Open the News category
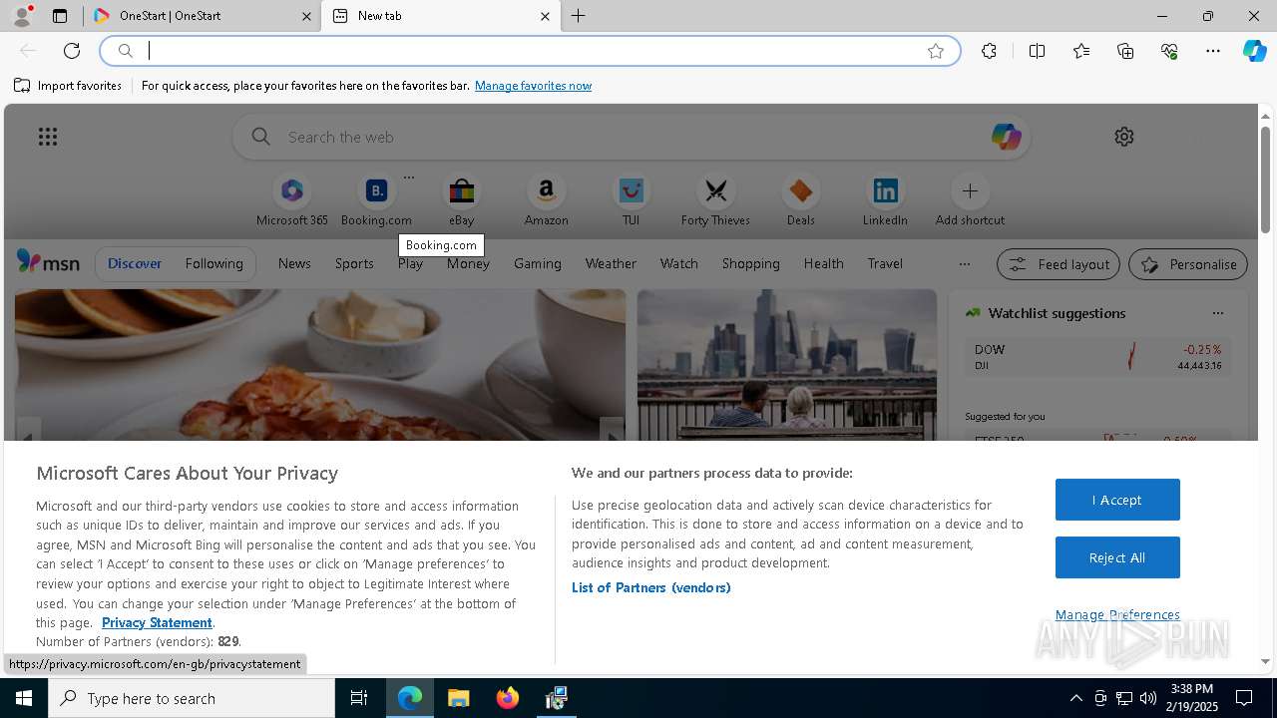 point(294,263)
